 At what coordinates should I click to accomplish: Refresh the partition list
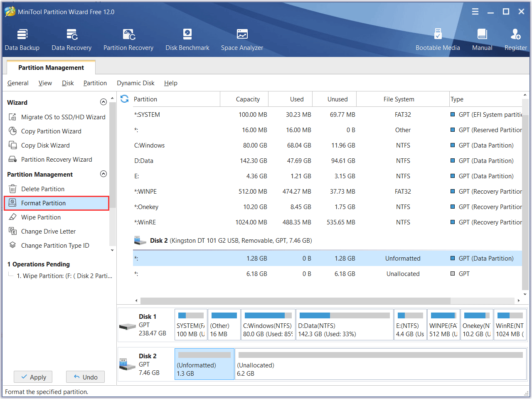click(x=124, y=99)
